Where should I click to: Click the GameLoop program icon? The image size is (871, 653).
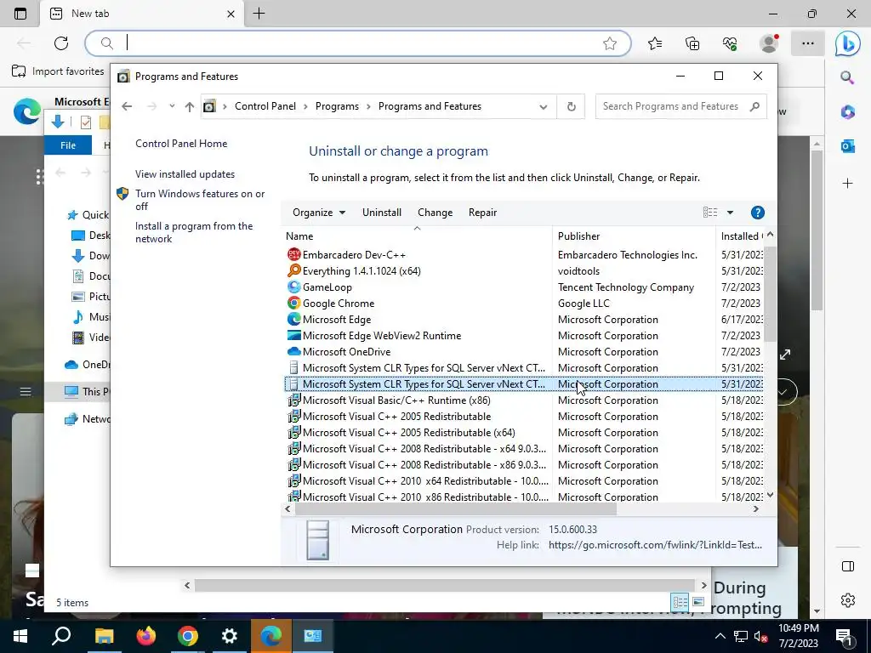point(293,287)
